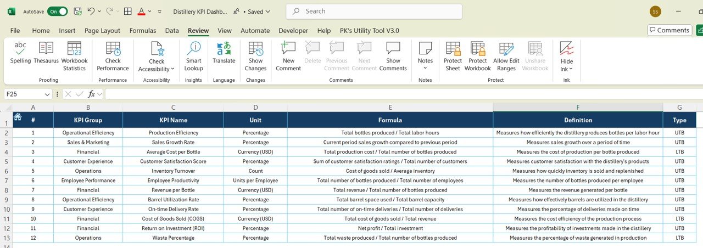The height and width of the screenshot is (248, 703).
Task: Click in the formula bar
Action: [x=404, y=94]
